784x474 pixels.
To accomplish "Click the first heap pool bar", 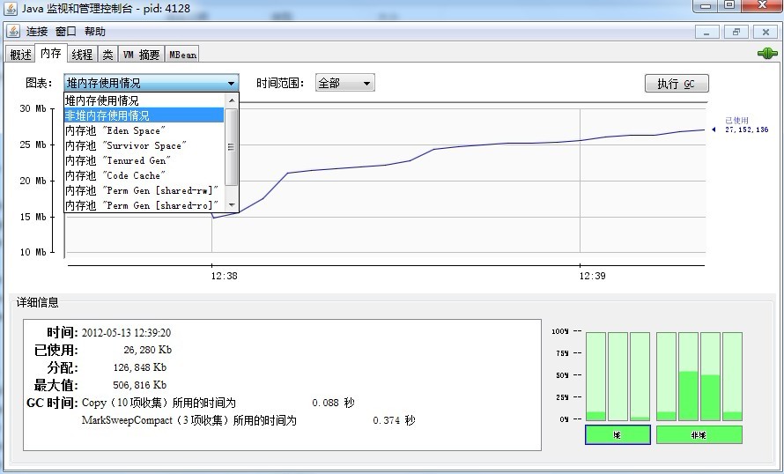I will (x=595, y=376).
